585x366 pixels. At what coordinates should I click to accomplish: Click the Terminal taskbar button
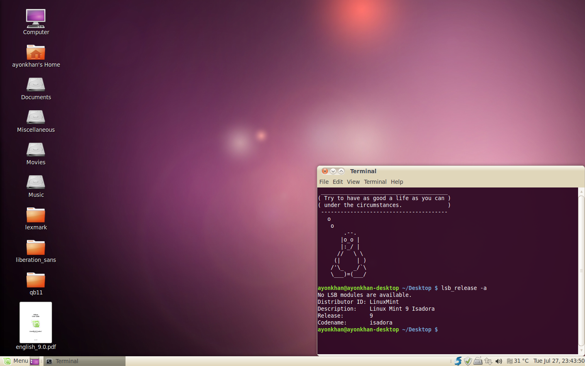click(x=84, y=361)
